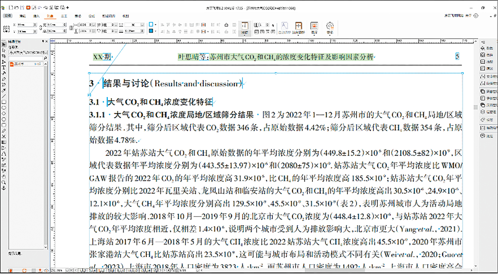The image size is (498, 274).
Task: Select the straight line tool
Action: coord(4,96)
